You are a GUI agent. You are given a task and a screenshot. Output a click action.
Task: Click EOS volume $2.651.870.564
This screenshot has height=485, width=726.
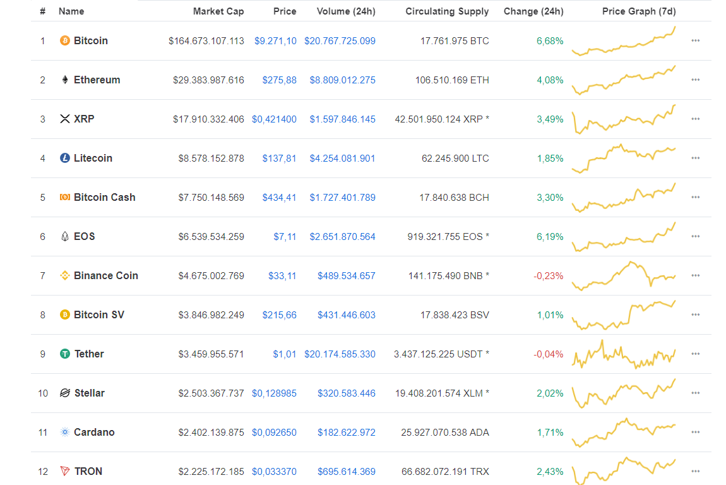(343, 236)
